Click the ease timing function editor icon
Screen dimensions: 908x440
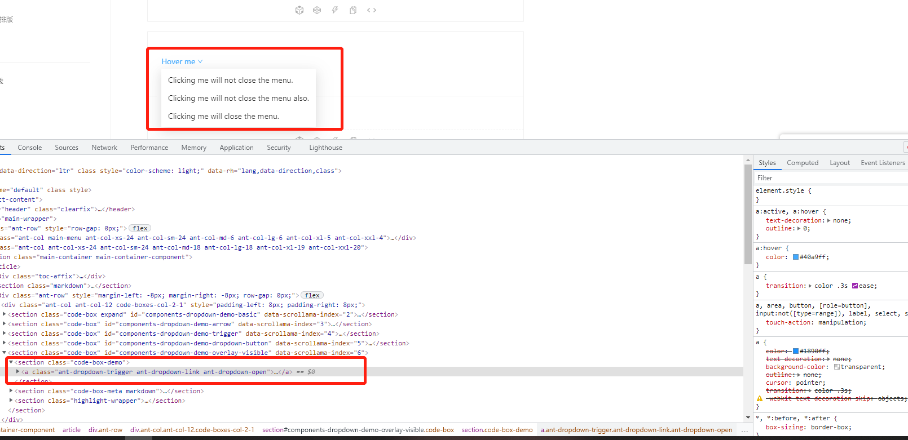[855, 286]
